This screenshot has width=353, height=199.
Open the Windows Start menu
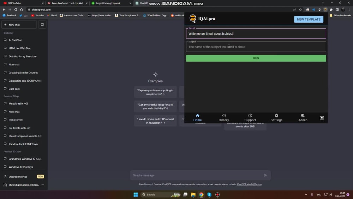click(x=136, y=194)
